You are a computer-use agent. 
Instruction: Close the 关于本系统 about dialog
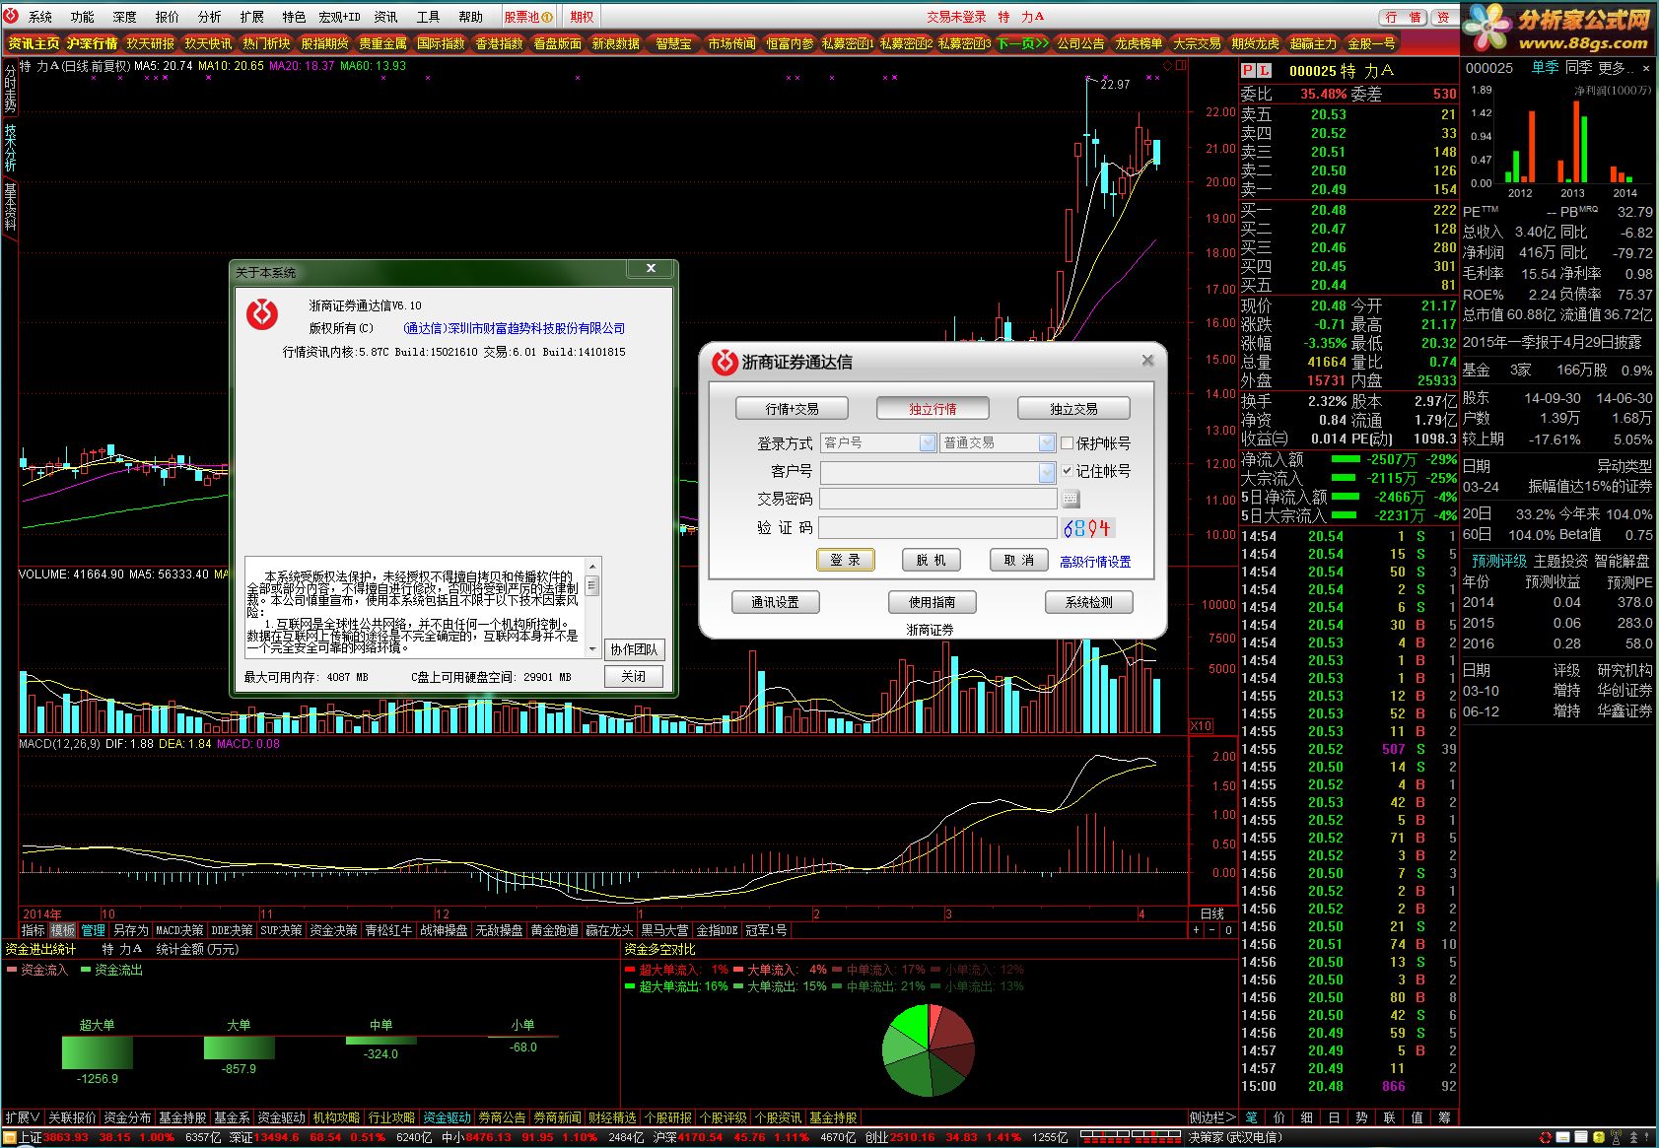click(x=651, y=268)
